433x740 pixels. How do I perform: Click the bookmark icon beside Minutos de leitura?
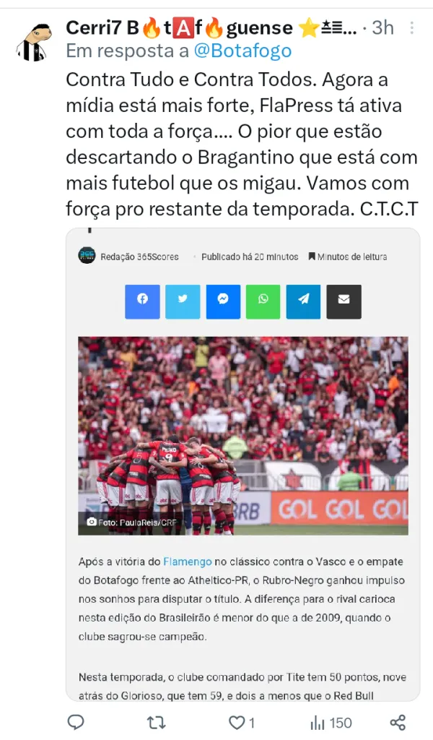[312, 257]
